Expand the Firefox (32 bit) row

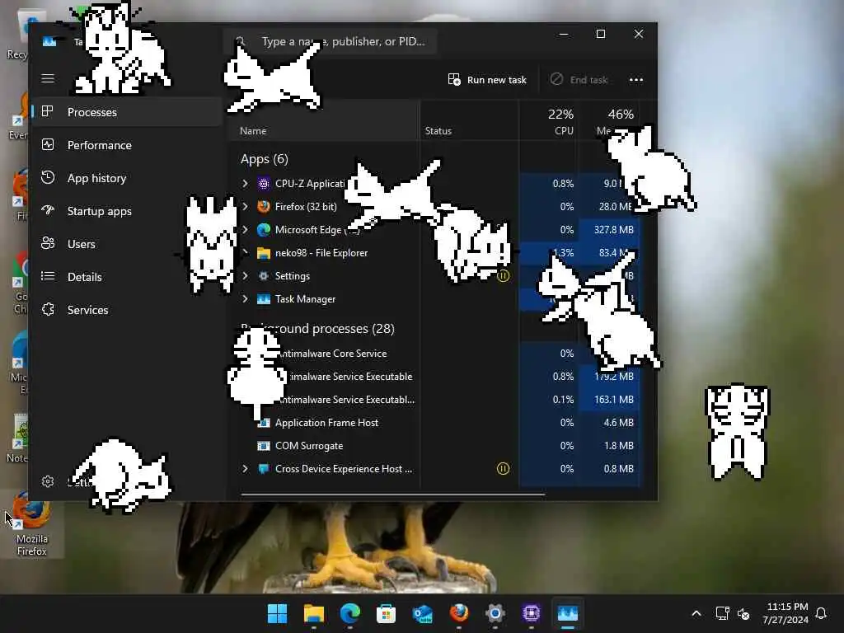pyautogui.click(x=245, y=207)
